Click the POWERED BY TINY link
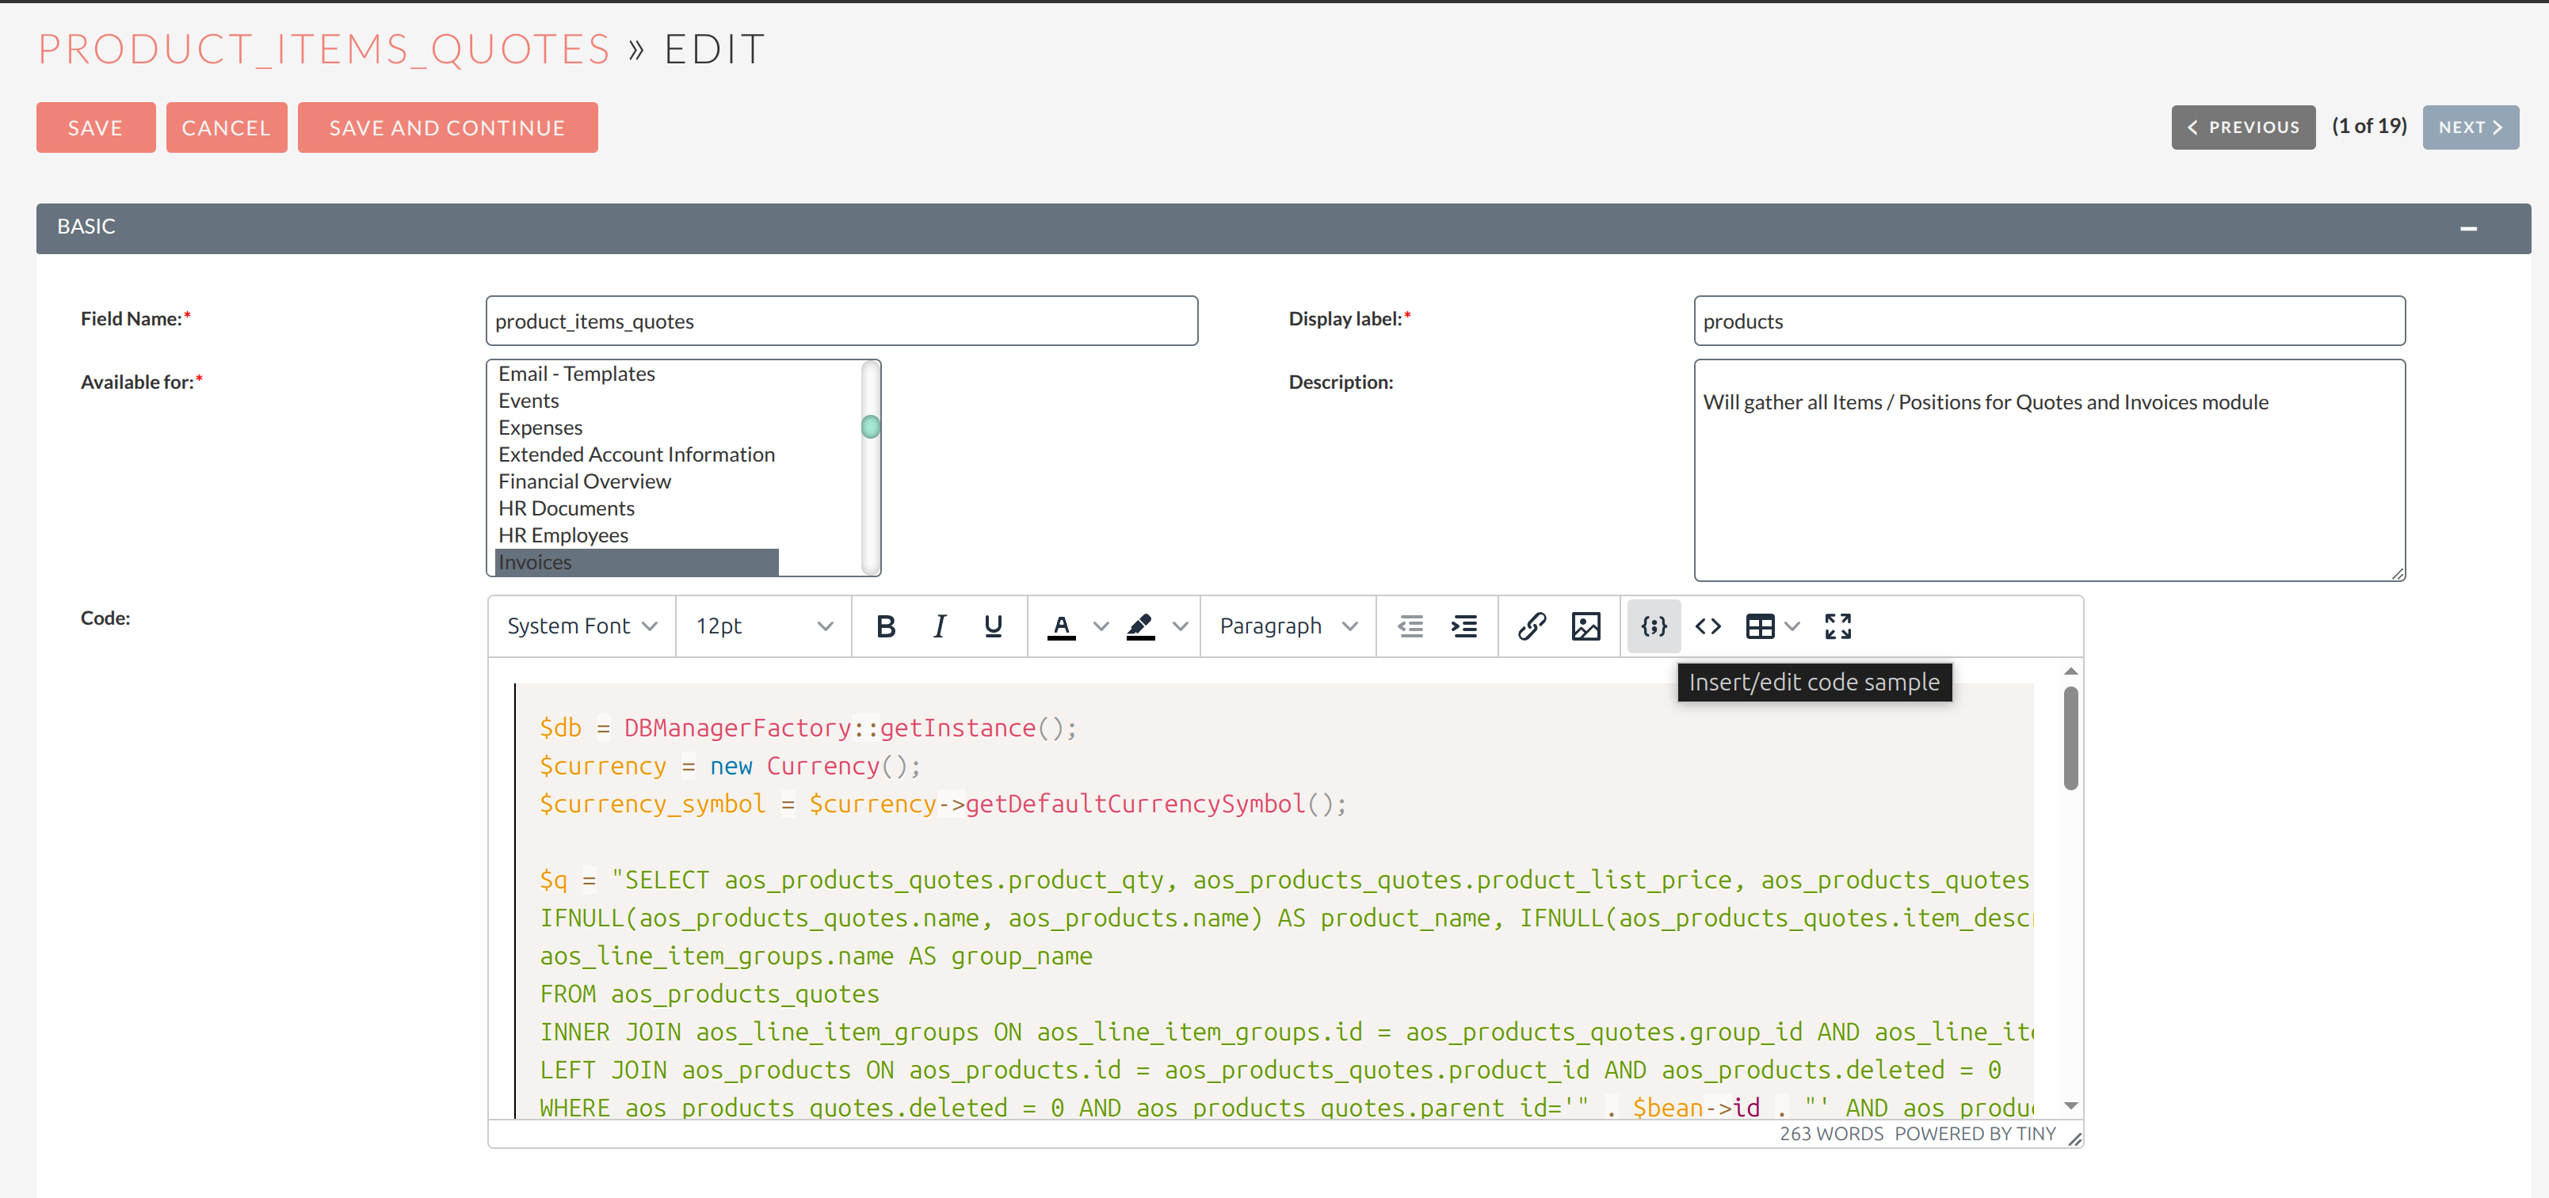The width and height of the screenshot is (2549, 1198). tap(1974, 1134)
